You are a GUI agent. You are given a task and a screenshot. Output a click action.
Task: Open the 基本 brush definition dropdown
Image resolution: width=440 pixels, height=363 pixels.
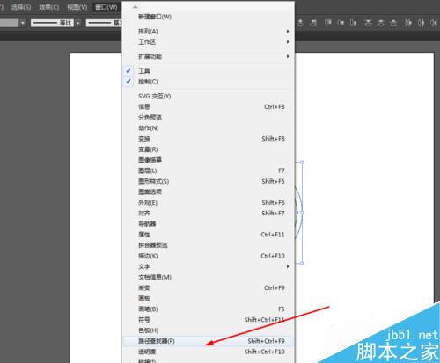[x=104, y=23]
